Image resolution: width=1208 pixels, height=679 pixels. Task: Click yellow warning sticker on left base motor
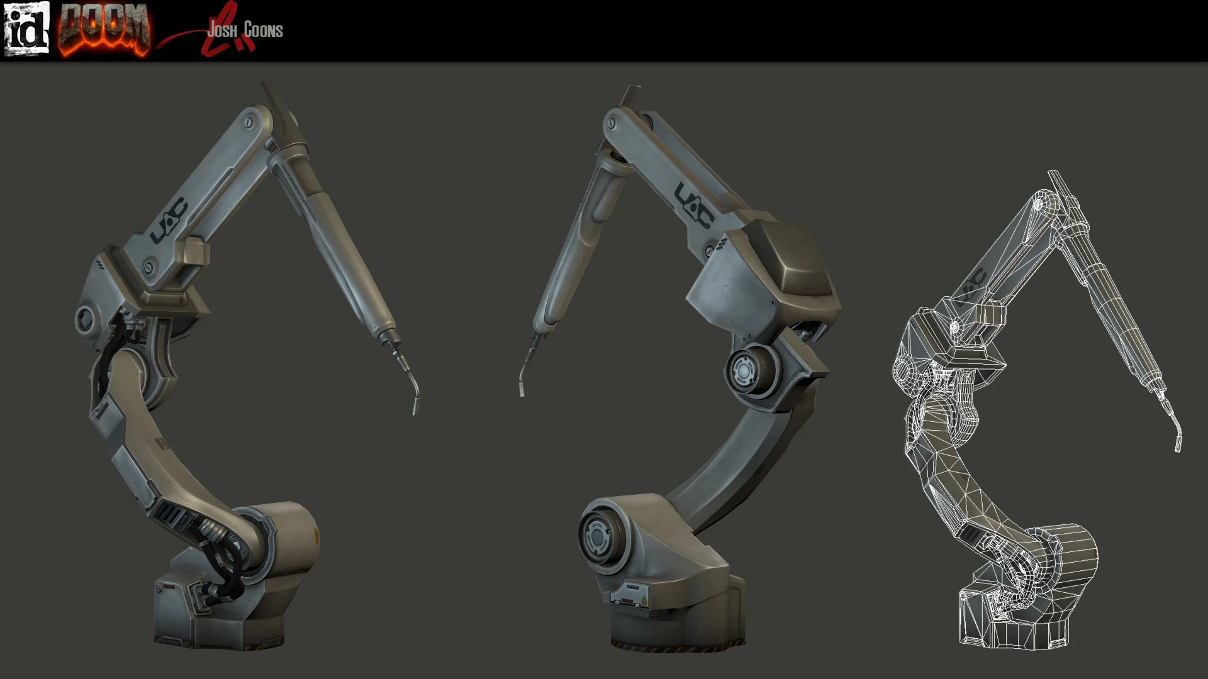(316, 536)
